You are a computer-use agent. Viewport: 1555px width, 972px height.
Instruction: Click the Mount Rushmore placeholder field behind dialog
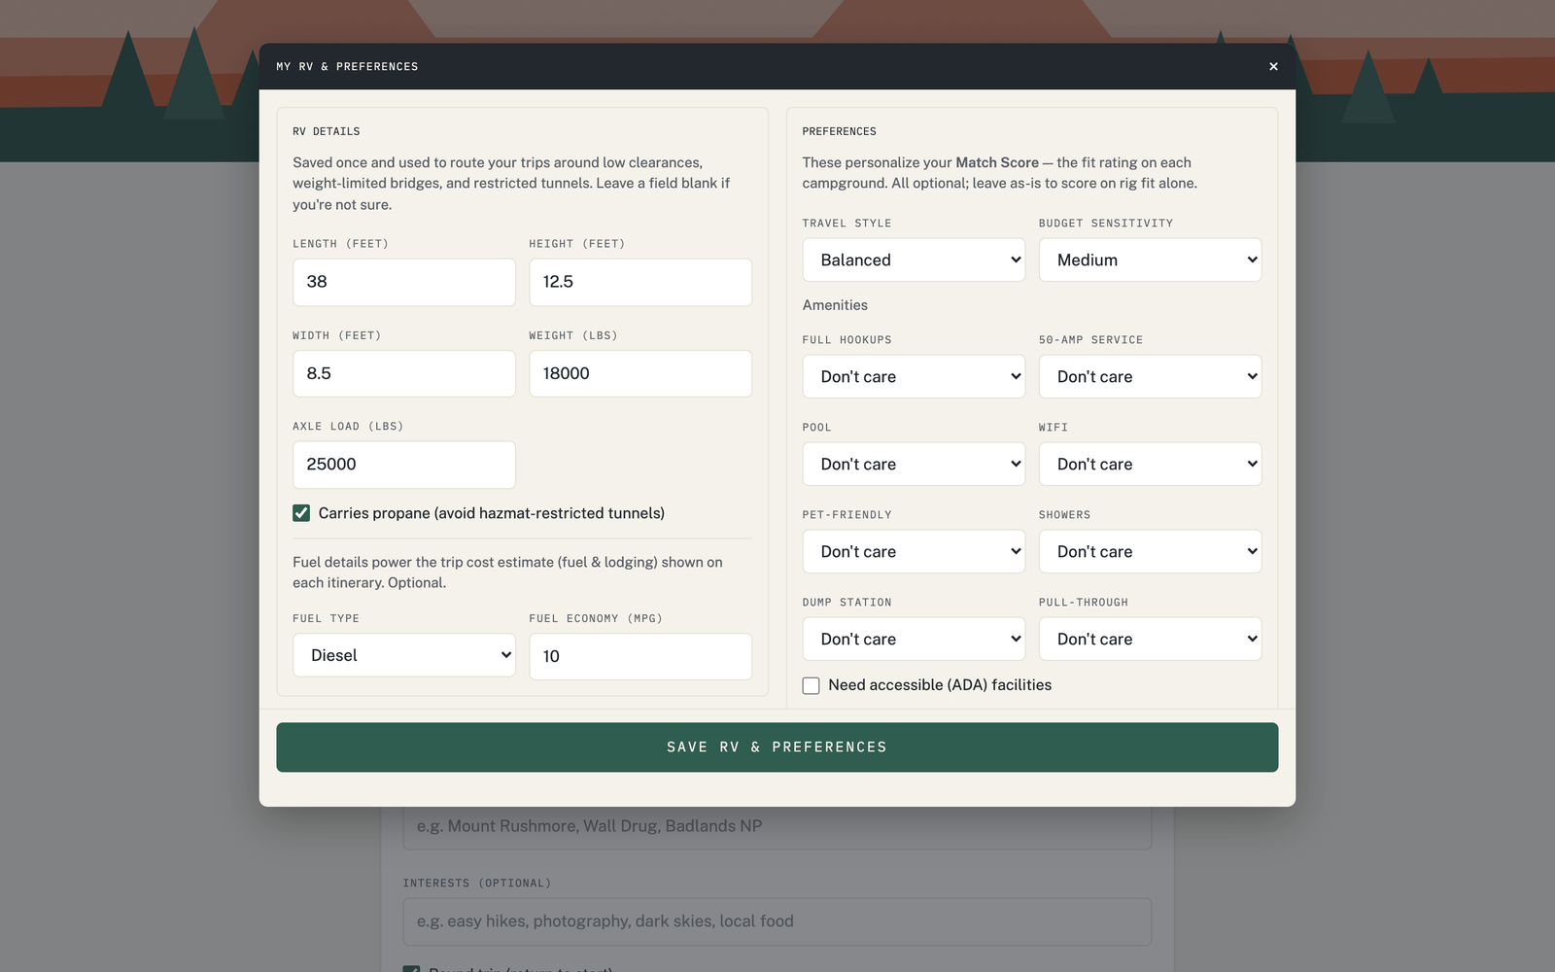777,827
